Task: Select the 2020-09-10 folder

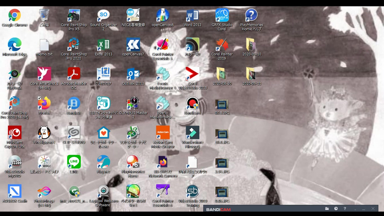Action: point(252,44)
